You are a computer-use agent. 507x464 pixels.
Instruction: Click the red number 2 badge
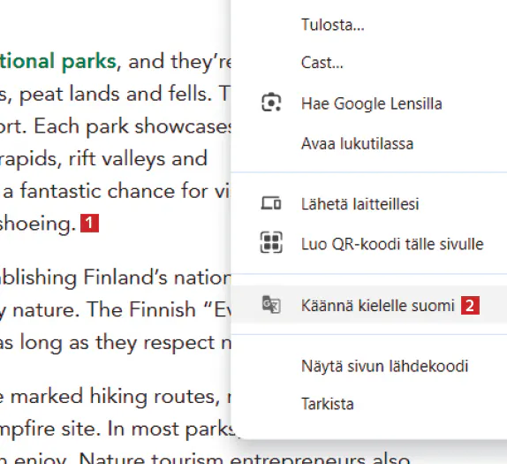coord(470,305)
